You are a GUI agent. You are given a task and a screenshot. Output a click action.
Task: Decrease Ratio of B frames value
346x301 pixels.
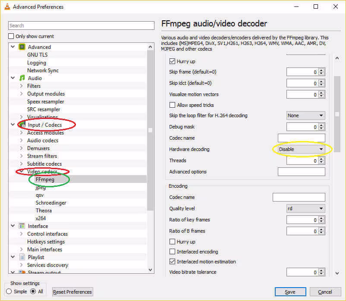pyautogui.click(x=321, y=233)
